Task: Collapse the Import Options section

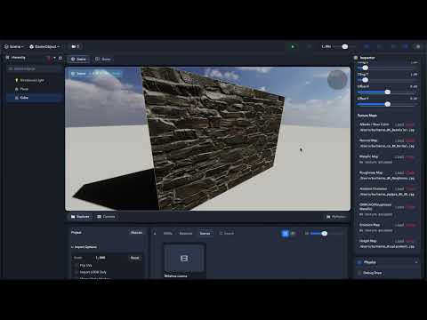Action: coord(84,247)
